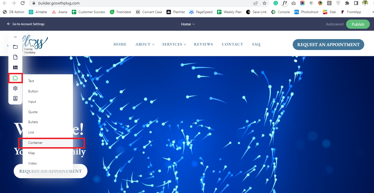Expand the SERVICES navigation dropdown
Screen dimensions: 374x193
tap(174, 44)
